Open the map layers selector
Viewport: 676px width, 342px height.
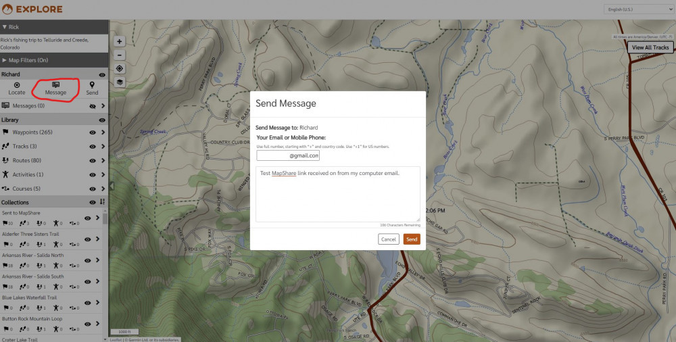tap(120, 82)
